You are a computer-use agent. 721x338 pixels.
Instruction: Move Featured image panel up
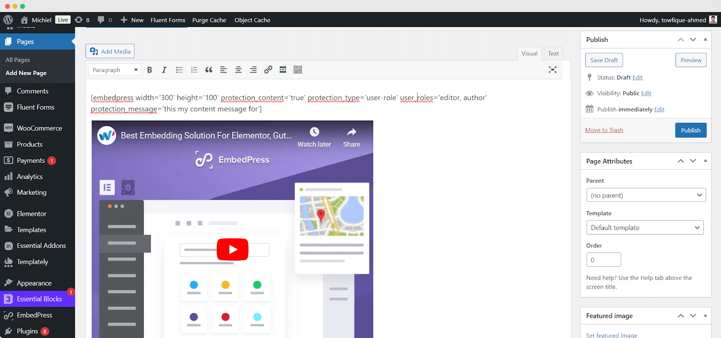pyautogui.click(x=681, y=315)
